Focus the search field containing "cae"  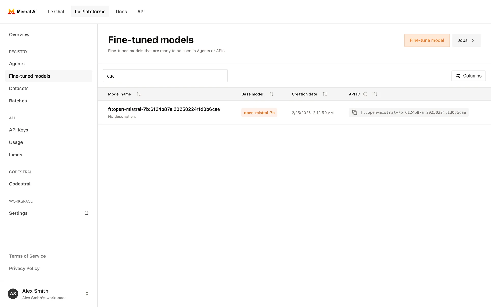(165, 76)
